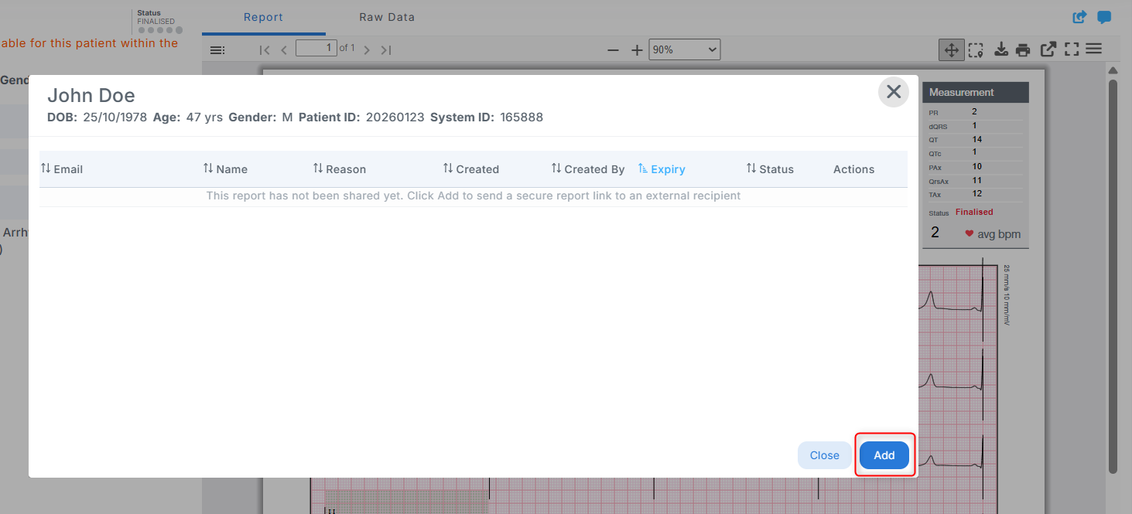
Task: Open the 90% zoom level dropdown
Action: [x=684, y=49]
